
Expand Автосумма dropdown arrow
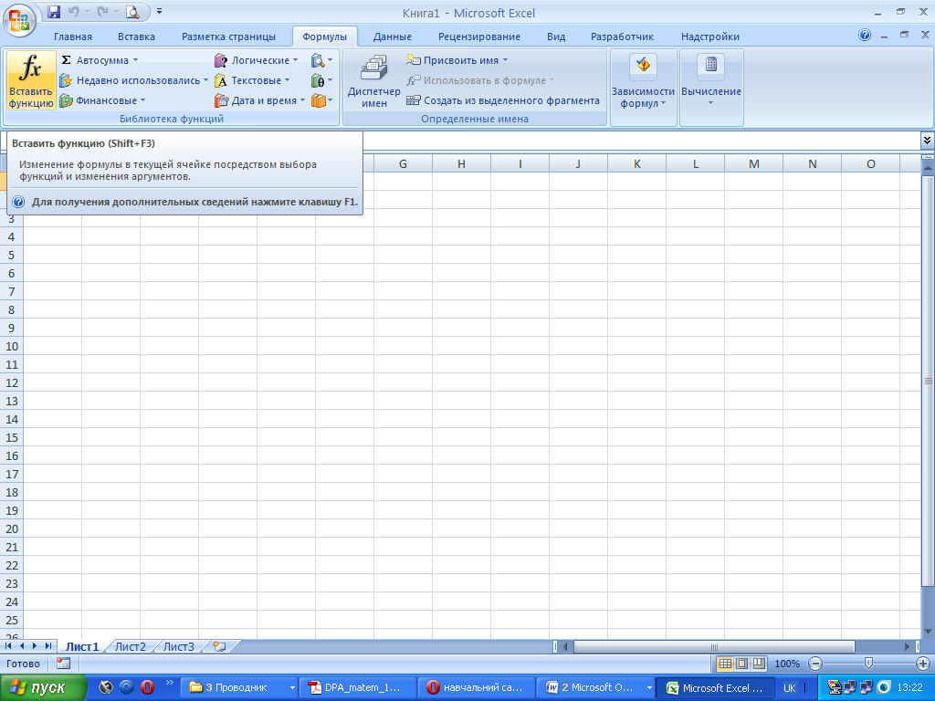(135, 60)
